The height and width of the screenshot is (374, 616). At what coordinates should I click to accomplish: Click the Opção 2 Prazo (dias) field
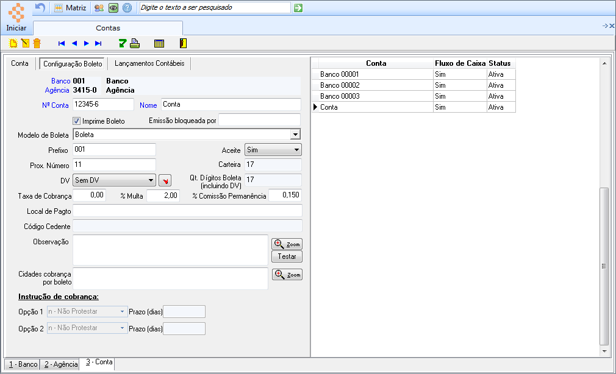(184, 328)
